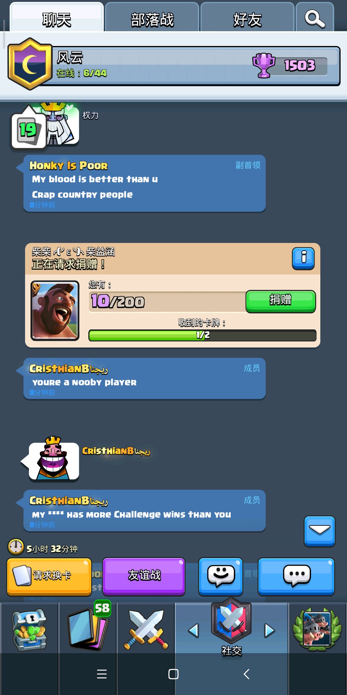This screenshot has width=347, height=695.
Task: Tap the blue info icon on donation request
Action: click(x=303, y=258)
